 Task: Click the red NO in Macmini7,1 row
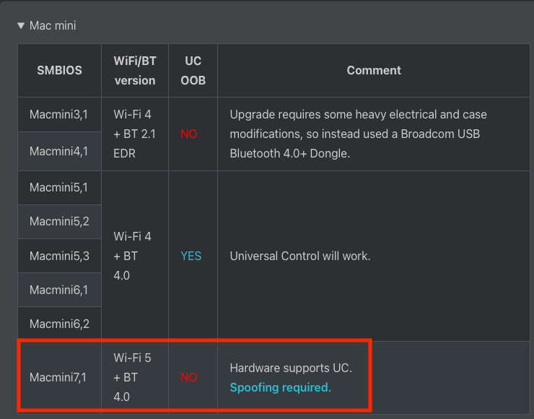click(189, 377)
